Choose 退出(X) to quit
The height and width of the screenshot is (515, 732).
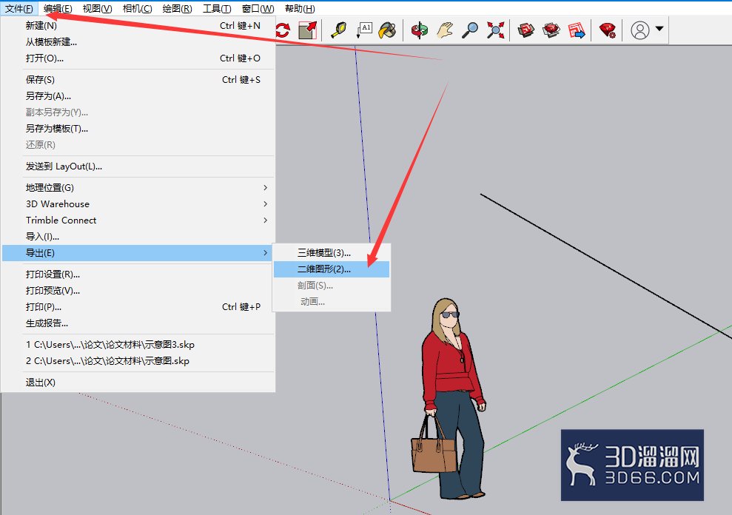pyautogui.click(x=138, y=383)
